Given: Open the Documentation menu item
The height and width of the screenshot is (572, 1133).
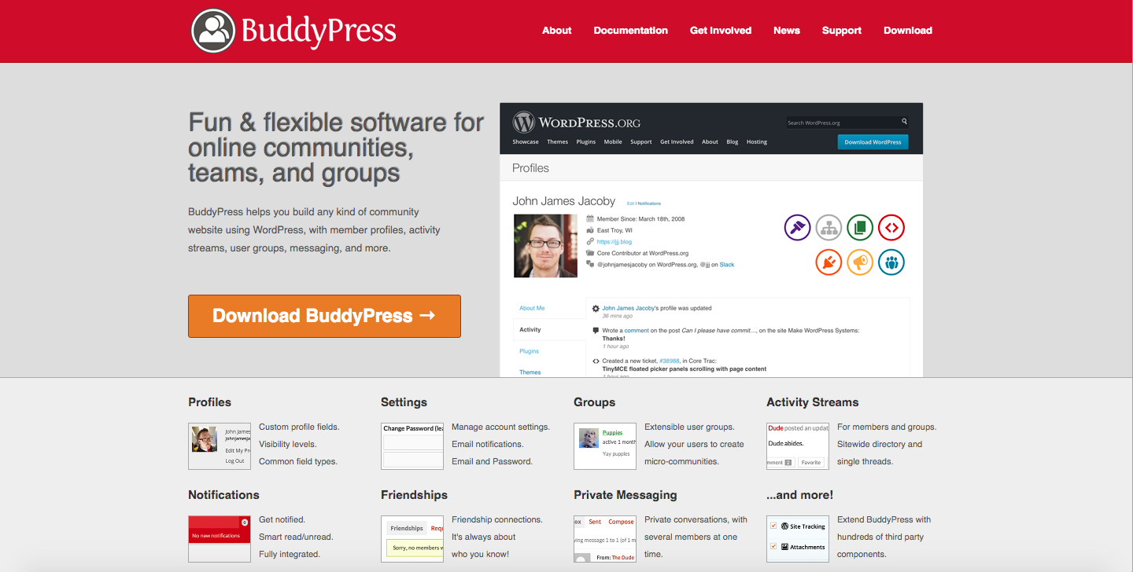Looking at the screenshot, I should click(x=630, y=31).
